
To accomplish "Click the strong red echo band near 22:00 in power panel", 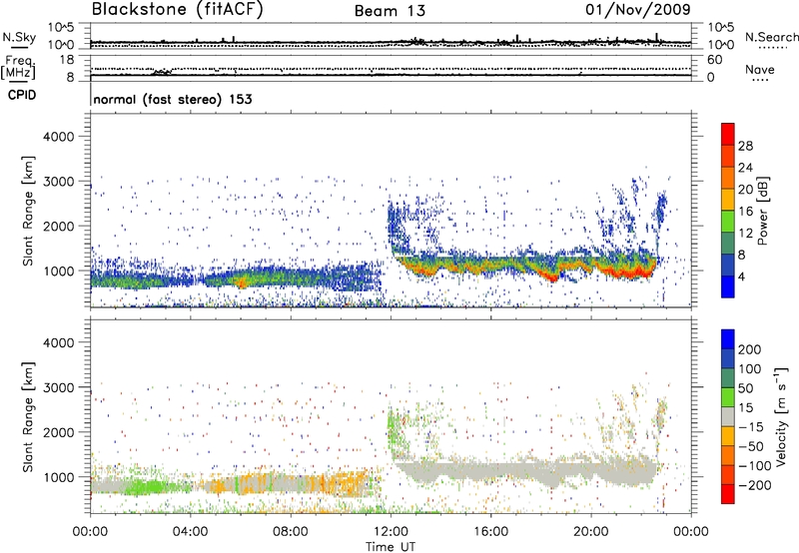I will tap(629, 273).
